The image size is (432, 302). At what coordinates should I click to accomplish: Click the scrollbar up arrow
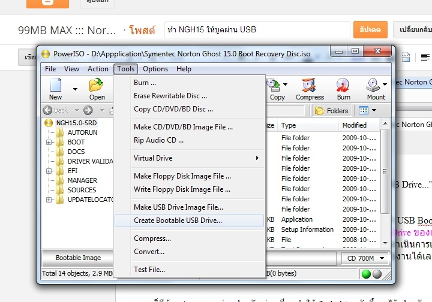385,124
